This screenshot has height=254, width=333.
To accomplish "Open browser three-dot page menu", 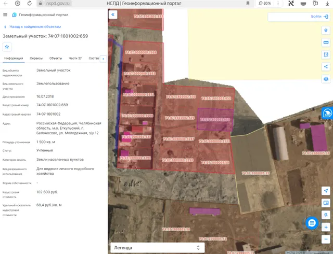I will click(278, 3).
